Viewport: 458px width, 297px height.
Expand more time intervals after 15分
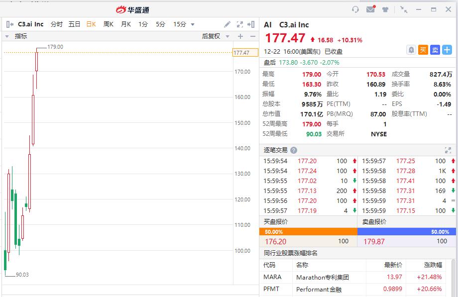[x=193, y=24]
